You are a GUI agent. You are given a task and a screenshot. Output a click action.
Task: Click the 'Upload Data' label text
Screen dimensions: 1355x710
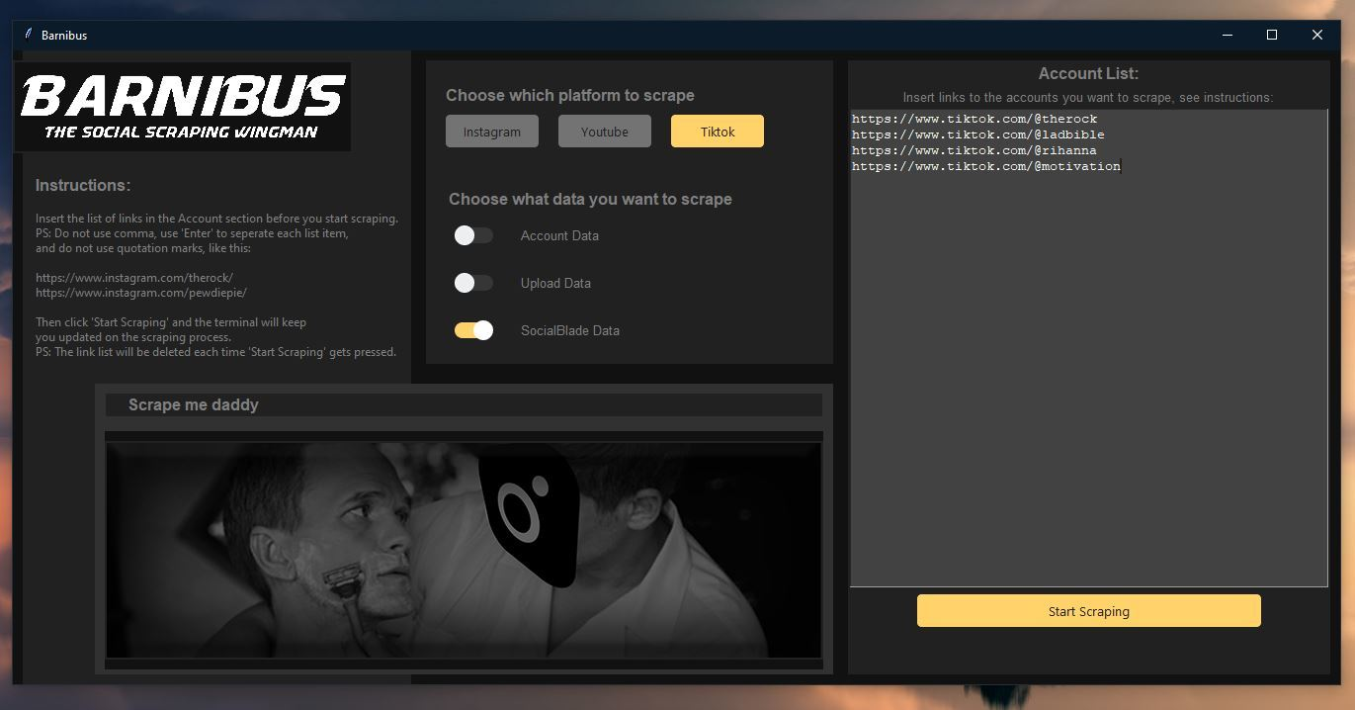click(x=555, y=283)
